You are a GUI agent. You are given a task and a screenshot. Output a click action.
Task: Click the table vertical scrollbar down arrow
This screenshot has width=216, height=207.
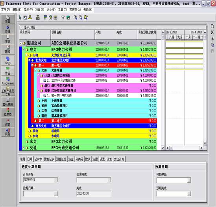coord(163,148)
